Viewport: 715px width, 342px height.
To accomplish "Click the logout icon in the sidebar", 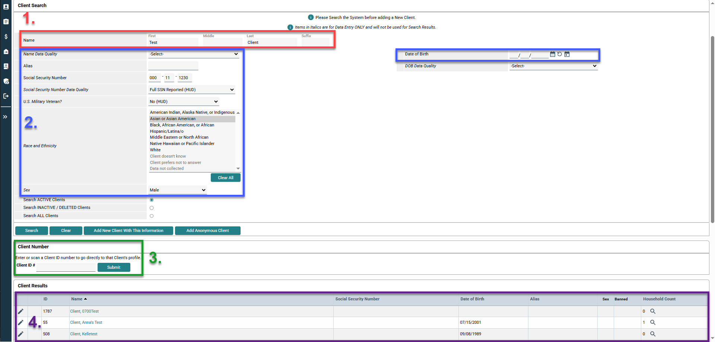I will [6, 96].
